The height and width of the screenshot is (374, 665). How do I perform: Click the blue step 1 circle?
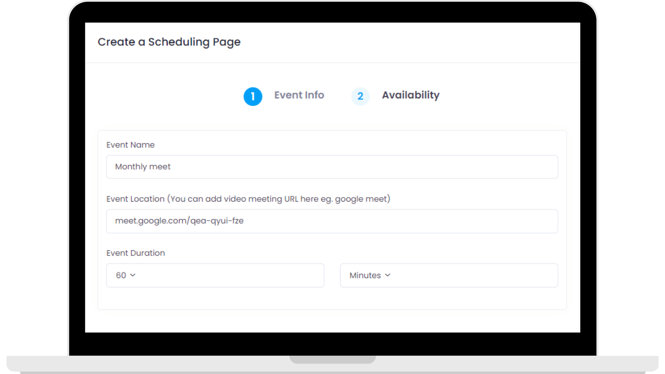point(253,96)
